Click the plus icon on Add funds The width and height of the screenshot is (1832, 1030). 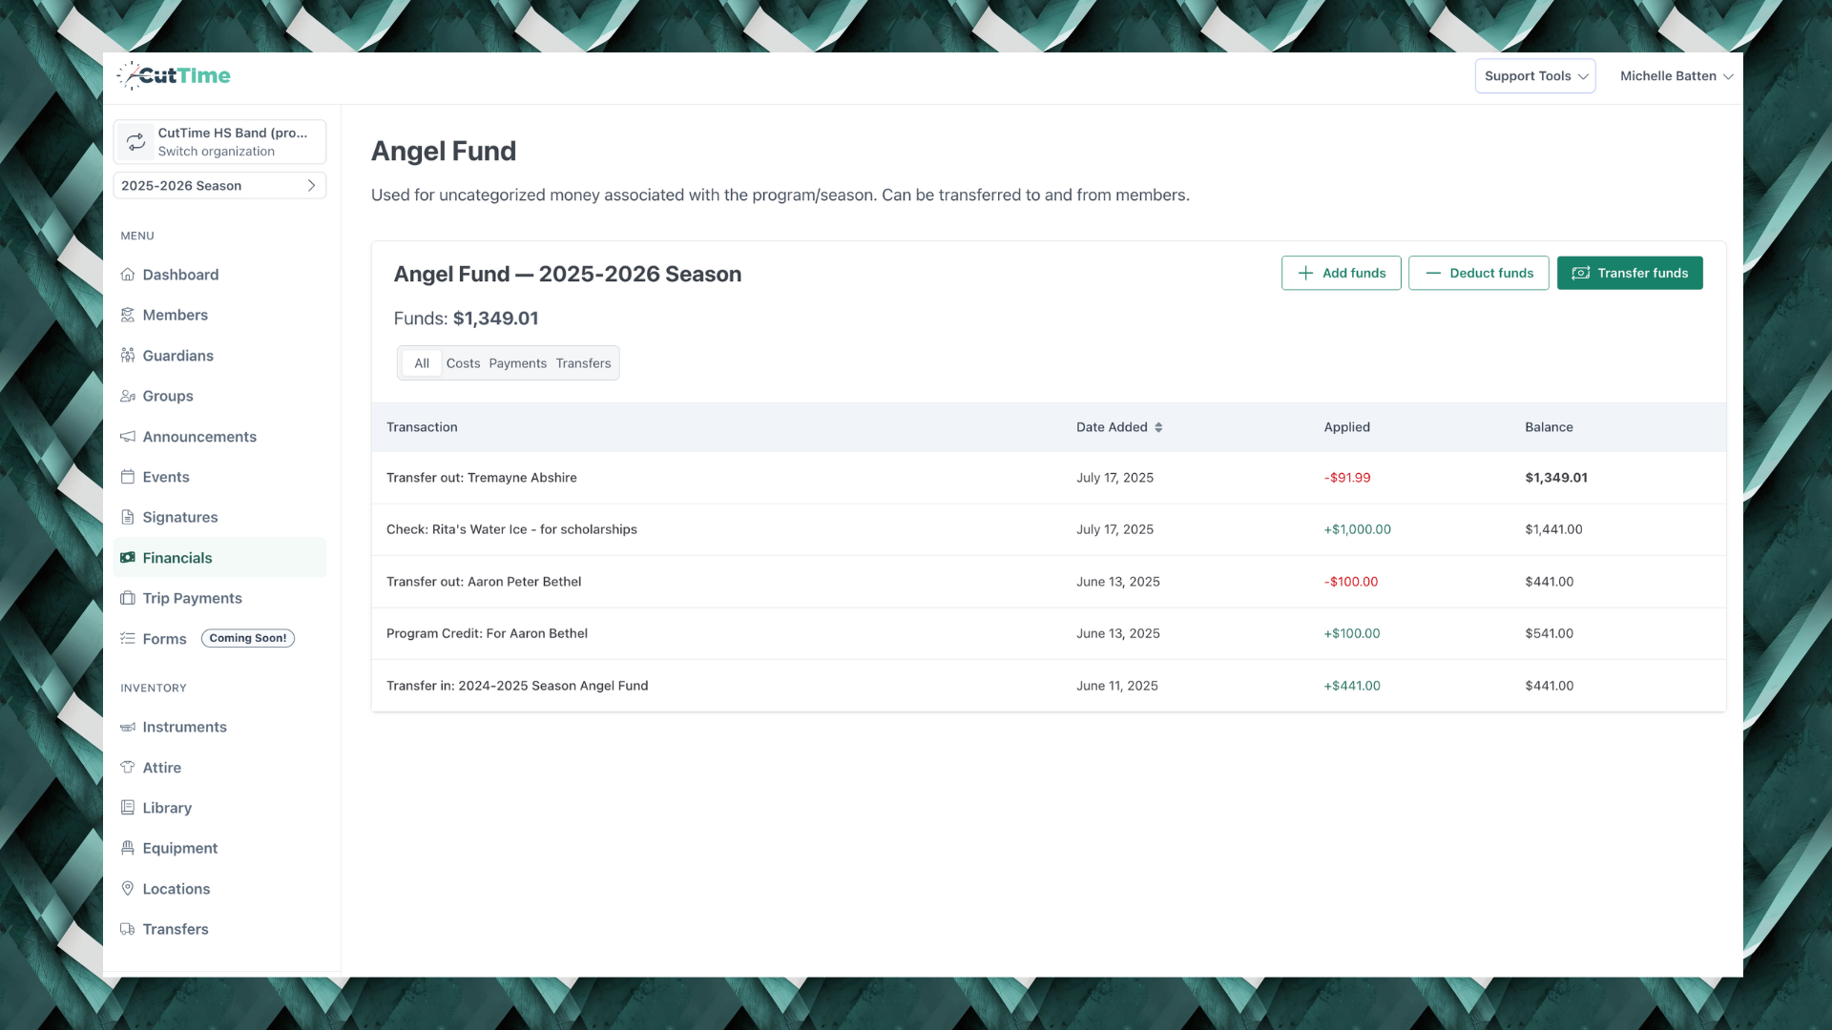click(x=1305, y=273)
